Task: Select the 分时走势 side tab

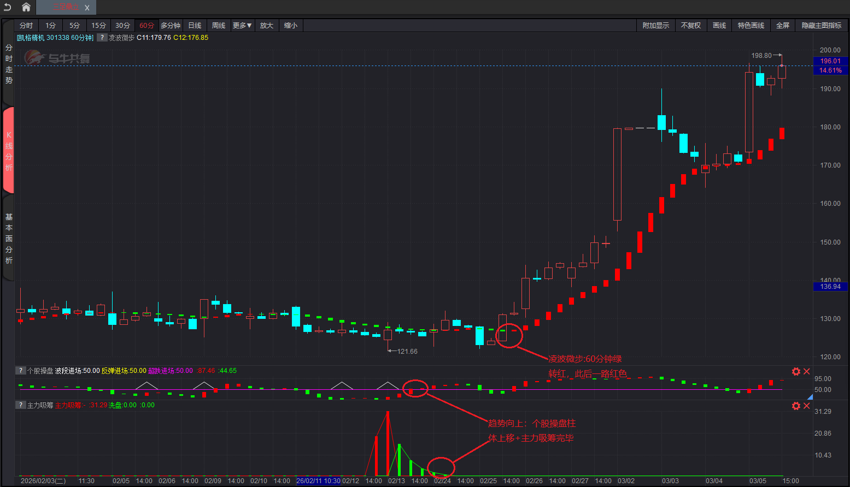Action: click(8, 64)
